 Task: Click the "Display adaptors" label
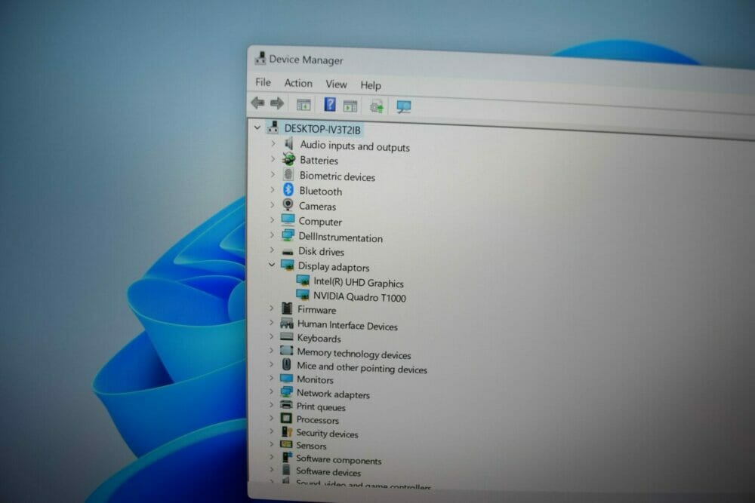tap(334, 267)
